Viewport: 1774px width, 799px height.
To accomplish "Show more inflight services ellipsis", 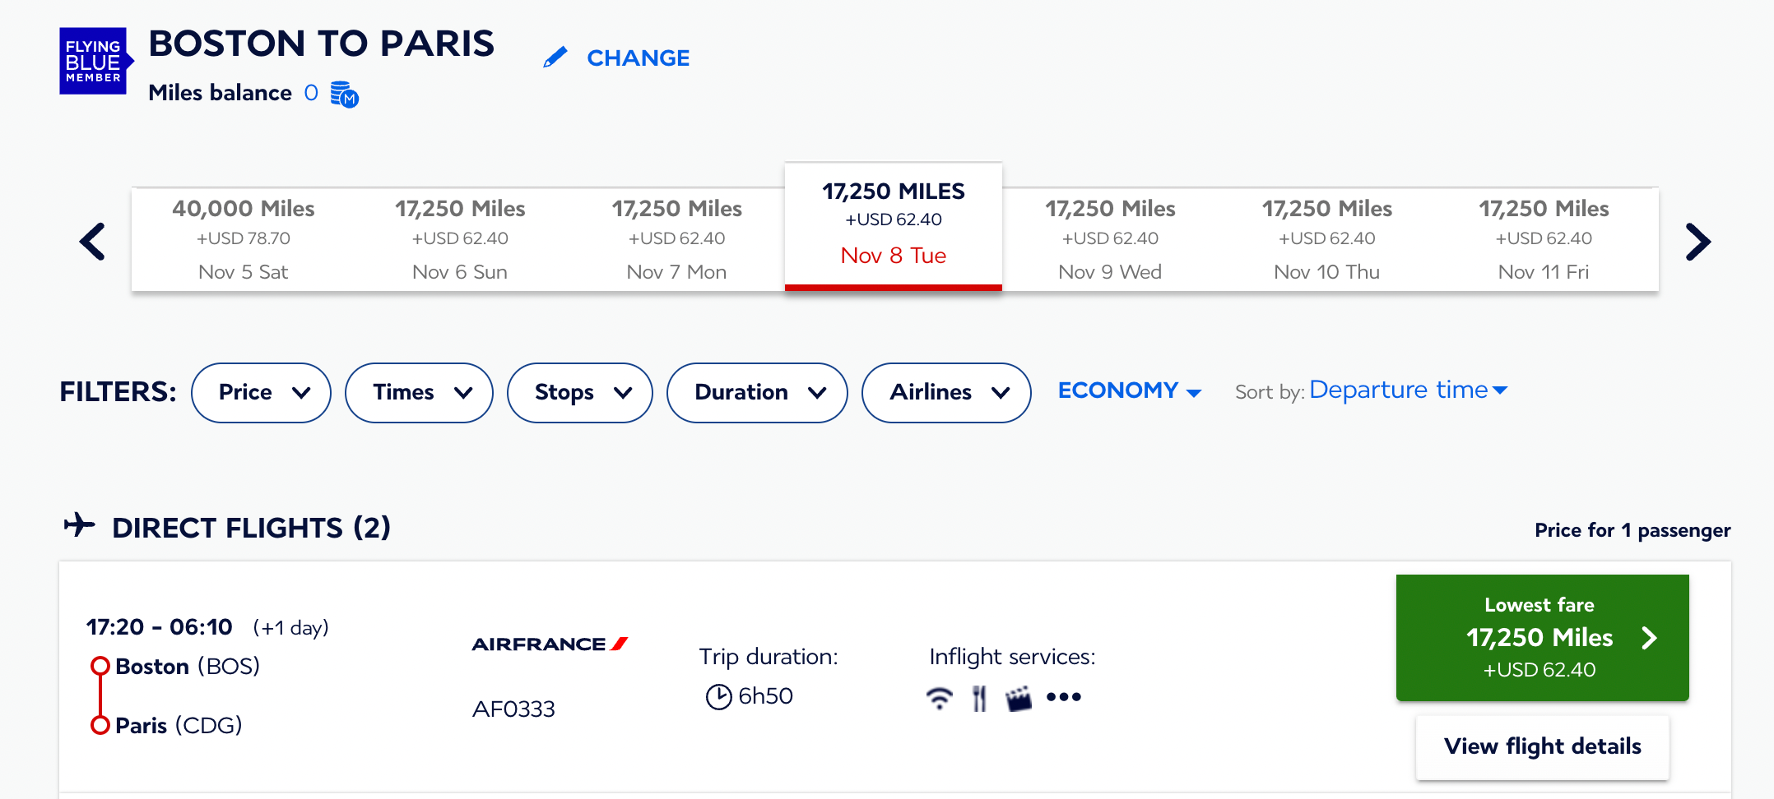I will [x=1064, y=697].
